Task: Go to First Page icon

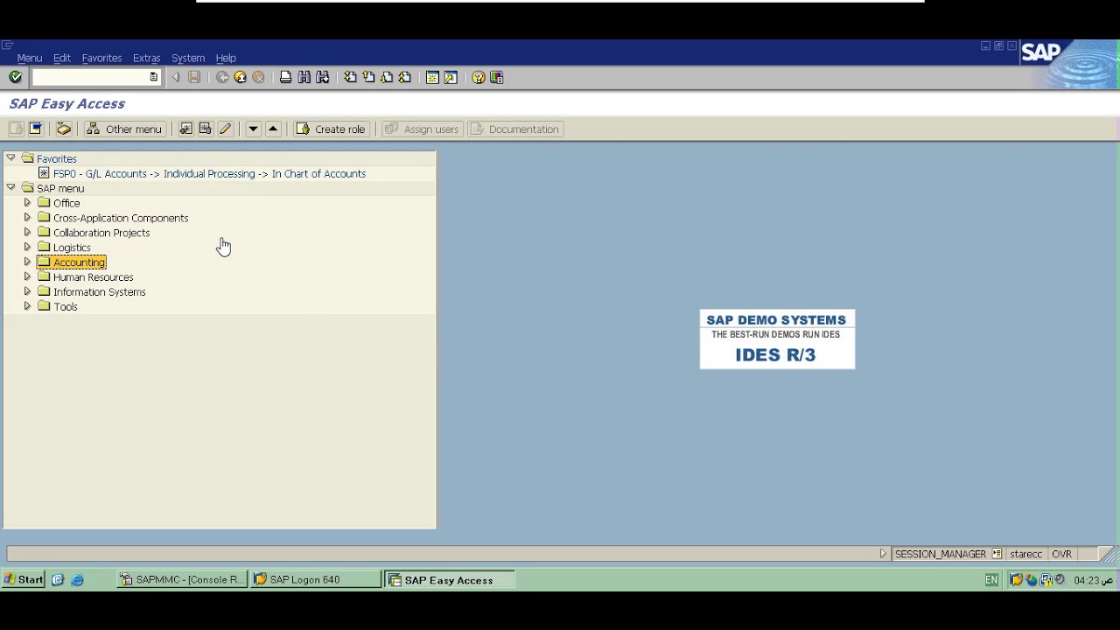Action: click(350, 78)
